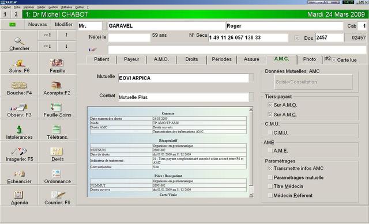Viewport: 369px width, 224px height.
Task: Click the Nouveau button
Action: (x=37, y=24)
